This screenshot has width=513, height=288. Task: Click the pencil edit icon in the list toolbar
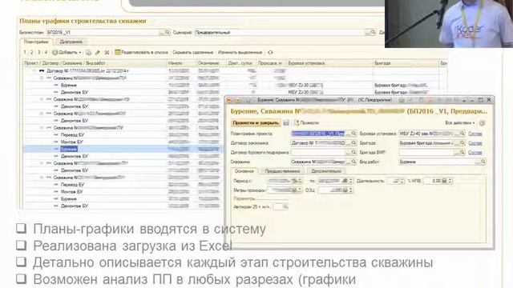coord(98,52)
